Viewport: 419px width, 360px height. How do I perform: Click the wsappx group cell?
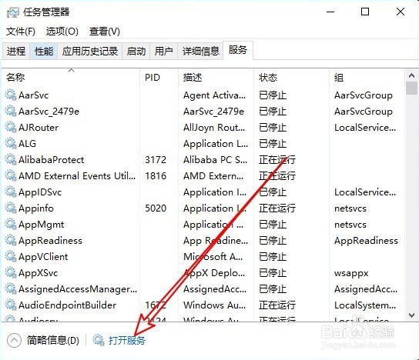[351, 274]
